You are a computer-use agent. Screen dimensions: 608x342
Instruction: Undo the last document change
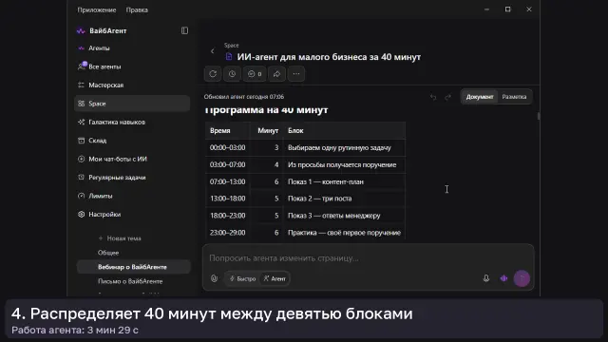click(x=433, y=97)
